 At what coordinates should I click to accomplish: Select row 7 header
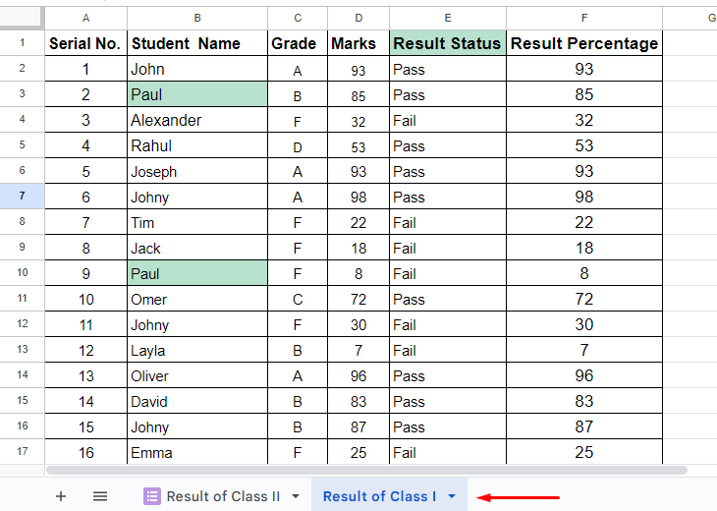pyautogui.click(x=22, y=197)
